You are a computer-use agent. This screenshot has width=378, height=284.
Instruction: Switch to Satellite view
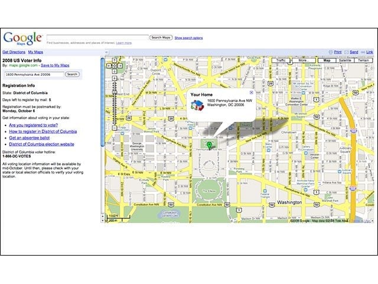[345, 60]
